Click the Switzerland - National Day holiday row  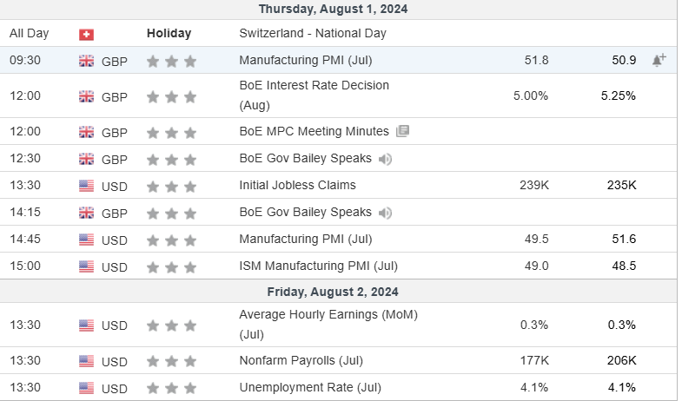click(x=312, y=34)
